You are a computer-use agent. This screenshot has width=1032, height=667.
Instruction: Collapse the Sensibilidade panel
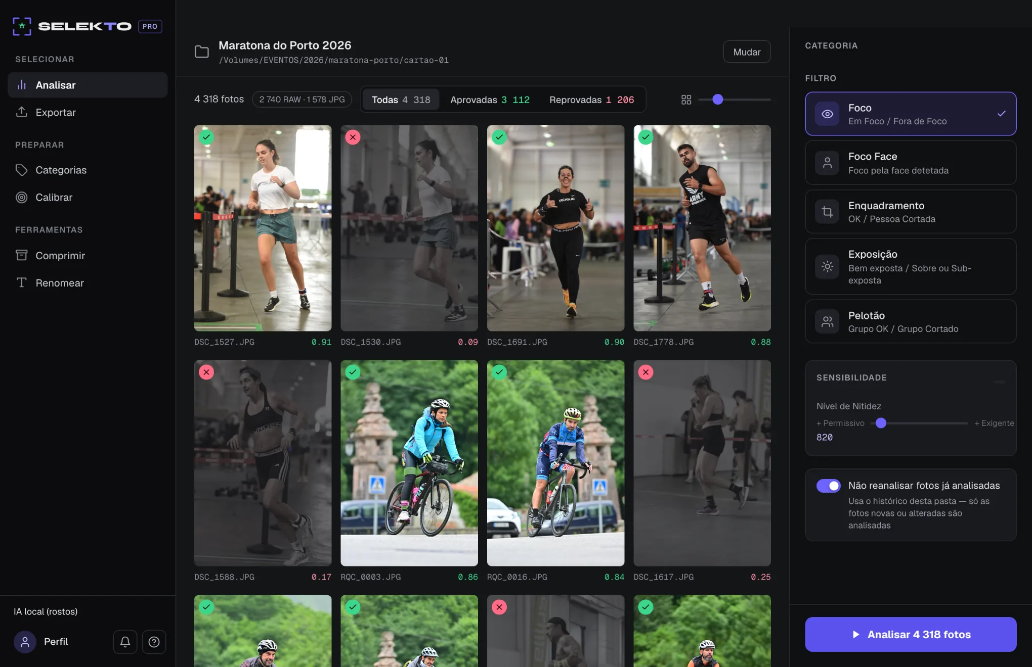pyautogui.click(x=999, y=382)
